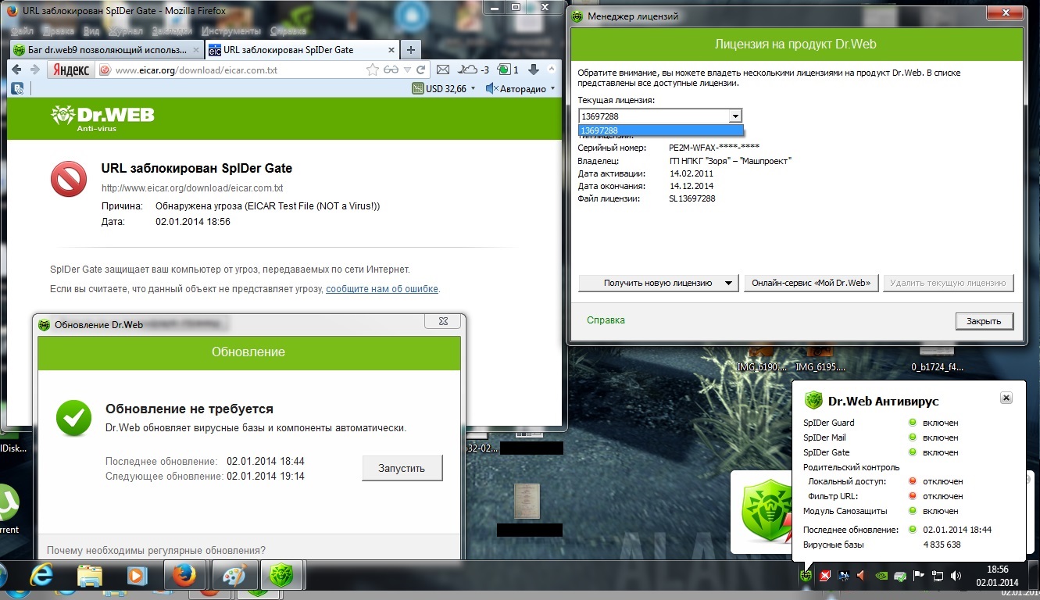Viewport: 1040px width, 600px height.
Task: Click the leftmost icon on bookmarks toolbar
Action: (16, 89)
